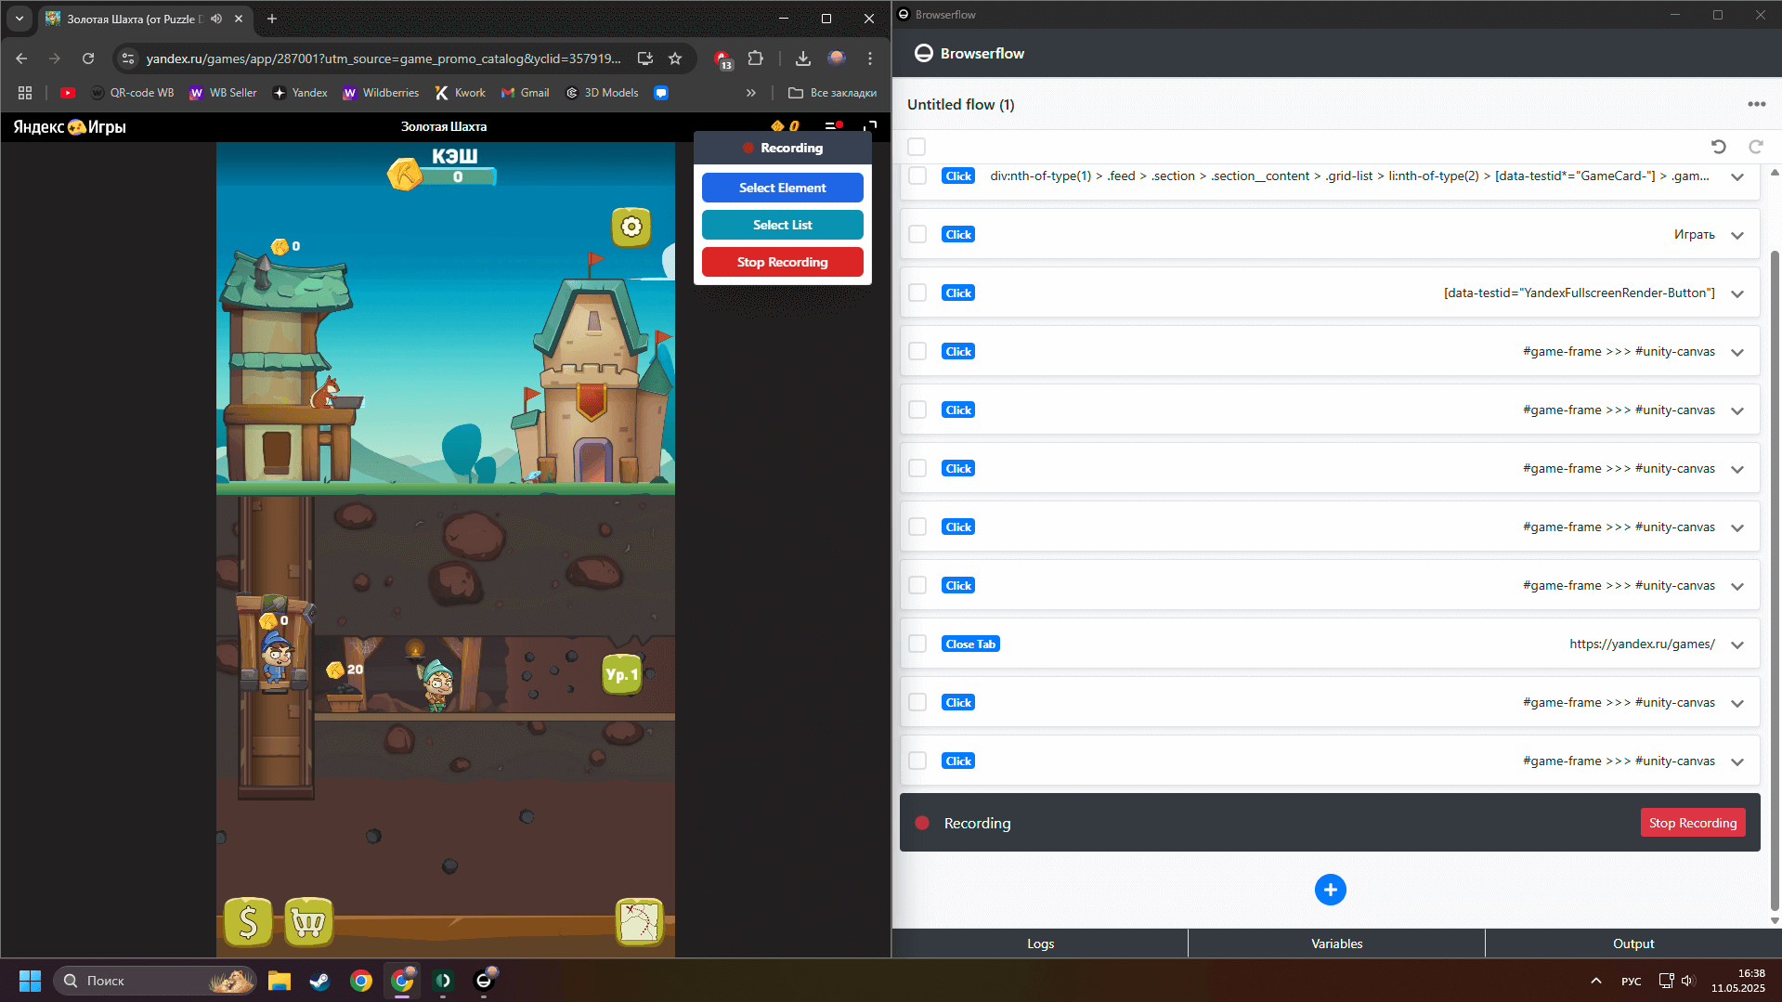The image size is (1782, 1002).
Task: Open the Logs tab
Action: pyautogui.click(x=1040, y=943)
